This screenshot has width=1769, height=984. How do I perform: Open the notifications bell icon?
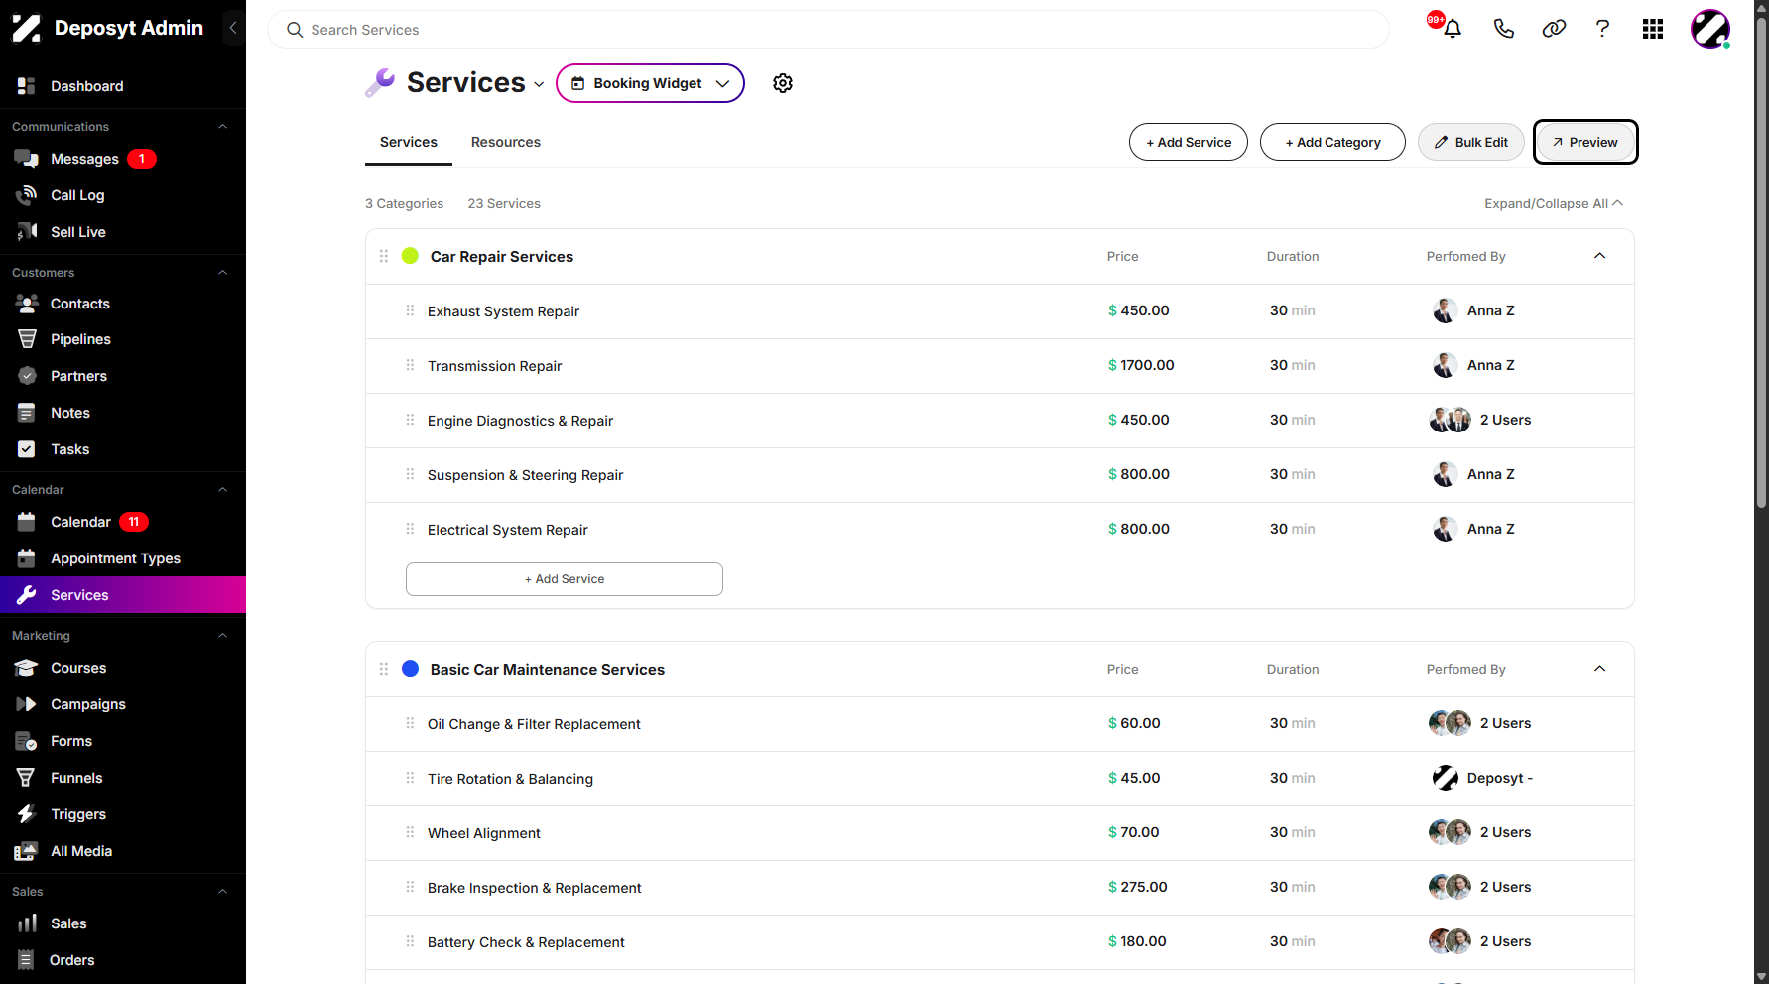(1452, 29)
